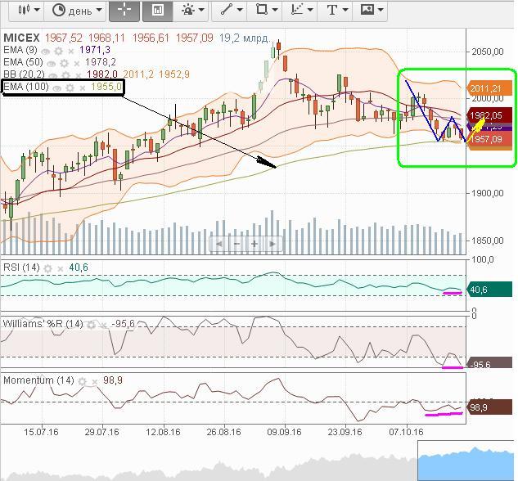Click the chart zoom-out minus button
Image resolution: width=518 pixels, height=481 pixels.
coord(236,245)
